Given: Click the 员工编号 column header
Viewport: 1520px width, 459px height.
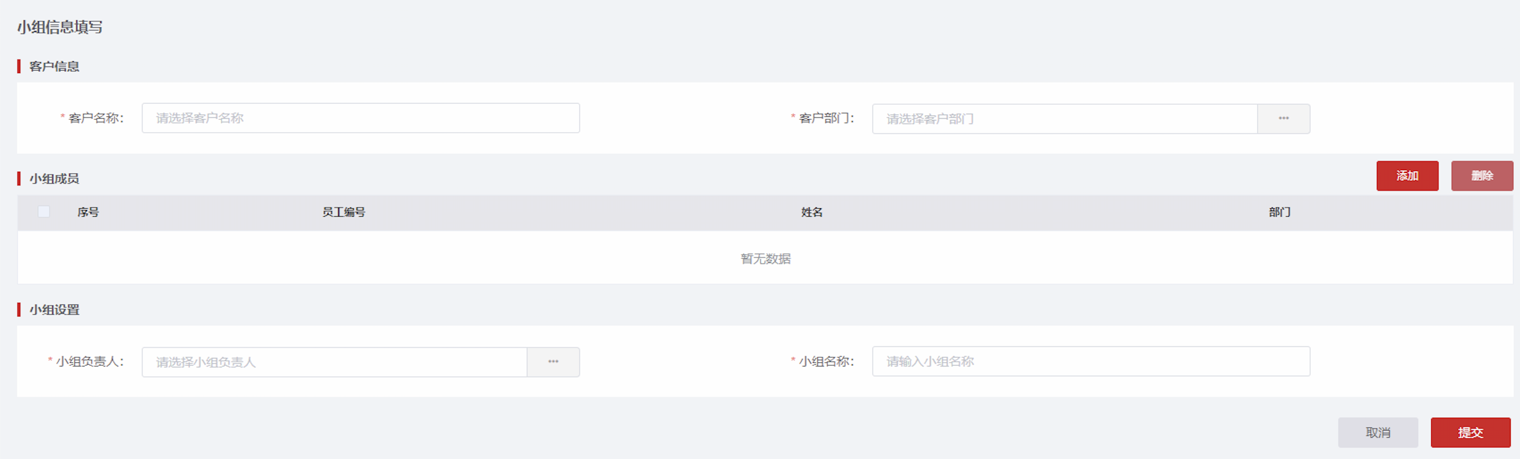Looking at the screenshot, I should [x=344, y=212].
